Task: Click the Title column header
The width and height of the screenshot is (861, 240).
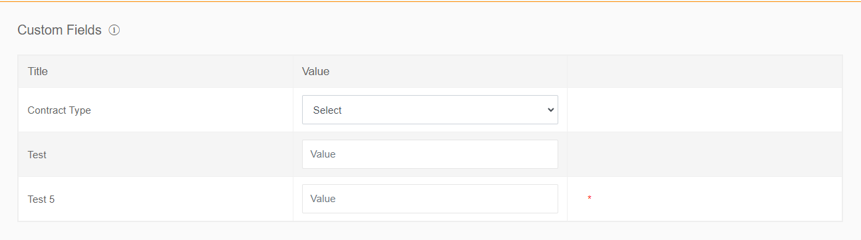Action: tap(38, 71)
